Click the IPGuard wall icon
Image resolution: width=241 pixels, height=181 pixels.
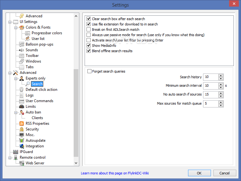click(16, 152)
